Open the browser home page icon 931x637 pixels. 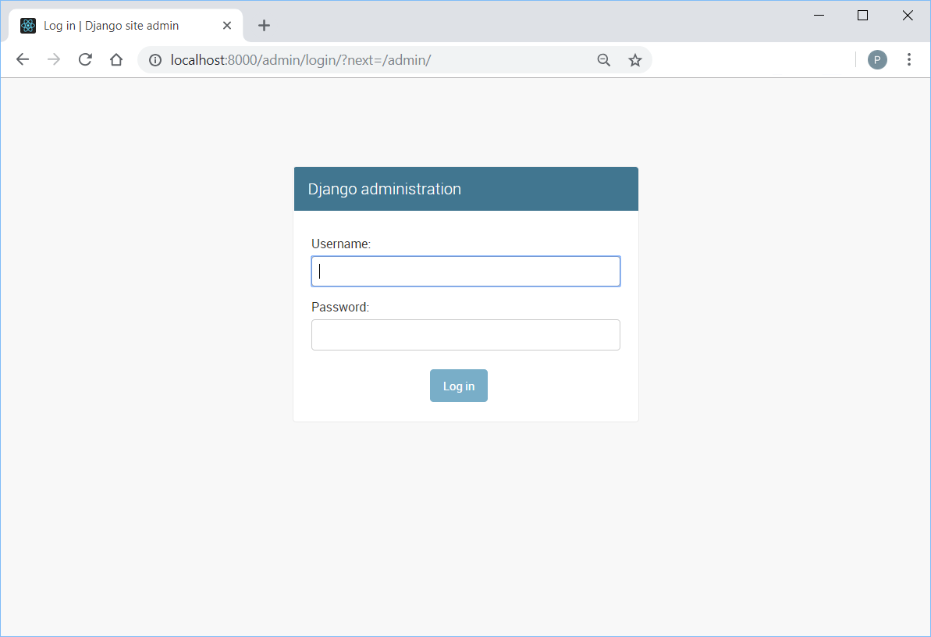[116, 59]
